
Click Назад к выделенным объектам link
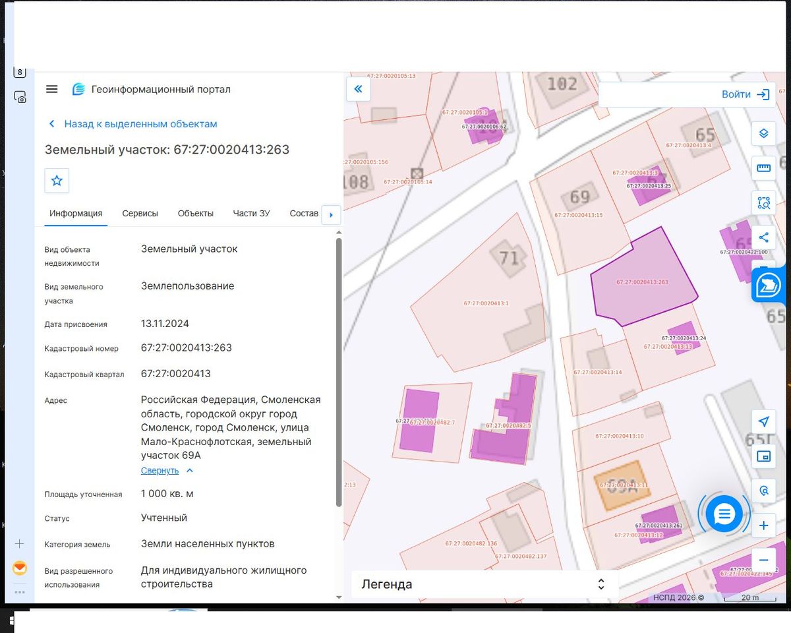click(x=140, y=124)
